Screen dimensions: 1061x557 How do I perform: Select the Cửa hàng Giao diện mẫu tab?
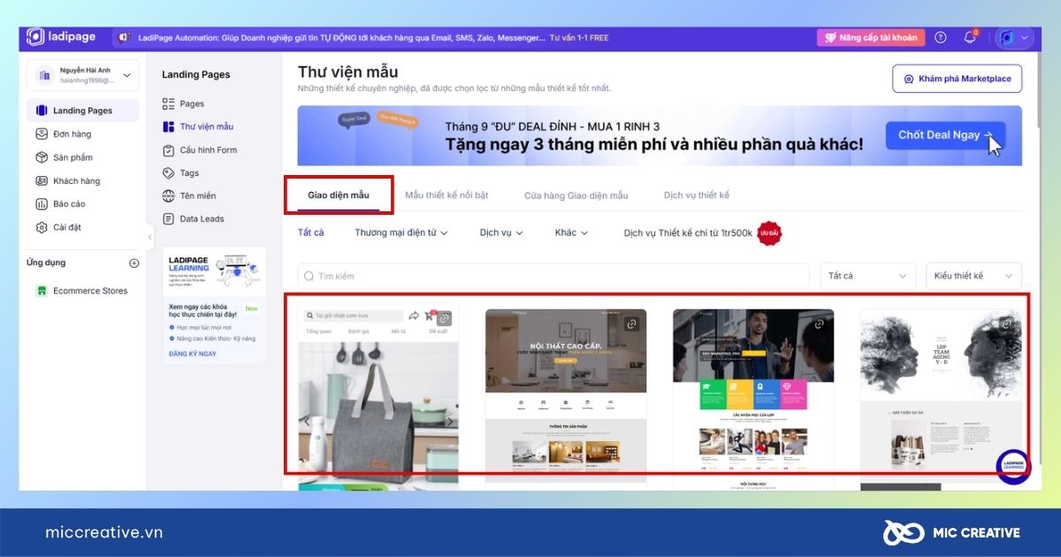coord(576,195)
